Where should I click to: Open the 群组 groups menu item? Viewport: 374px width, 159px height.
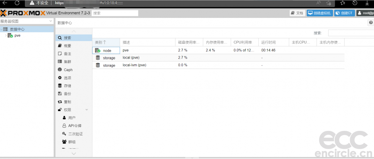point(74,142)
